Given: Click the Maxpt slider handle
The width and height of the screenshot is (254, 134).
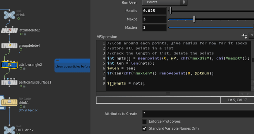Looking at the screenshot, I should [x=194, y=19].
